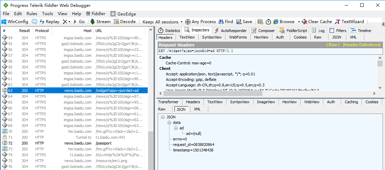Click the Replay toolbar button
Image resolution: width=385 pixels, height=170 pixels.
[x=49, y=22]
